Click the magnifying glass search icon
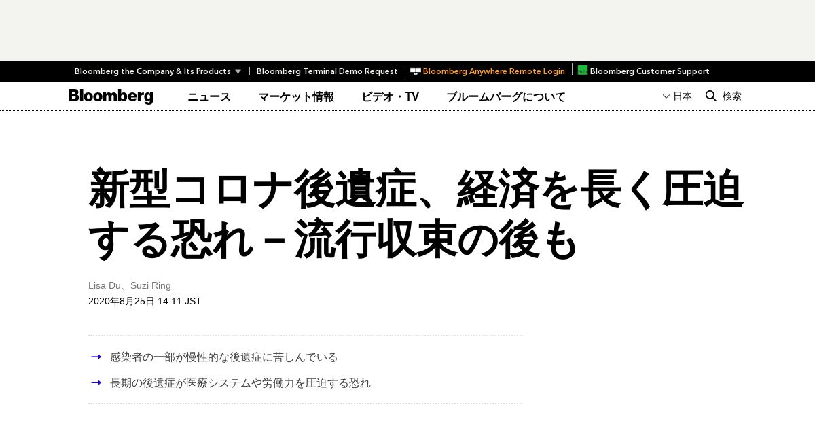Screen dimensions: 815x428 click(711, 96)
